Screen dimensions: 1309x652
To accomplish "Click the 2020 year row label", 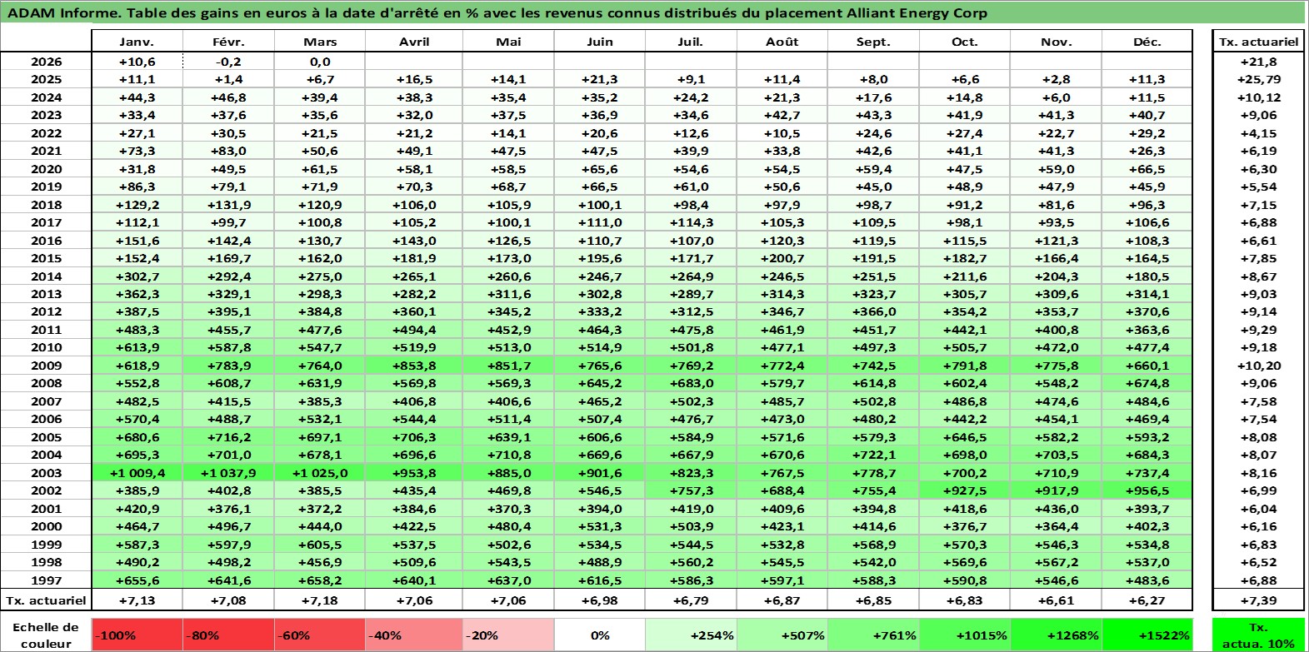I will tap(46, 168).
